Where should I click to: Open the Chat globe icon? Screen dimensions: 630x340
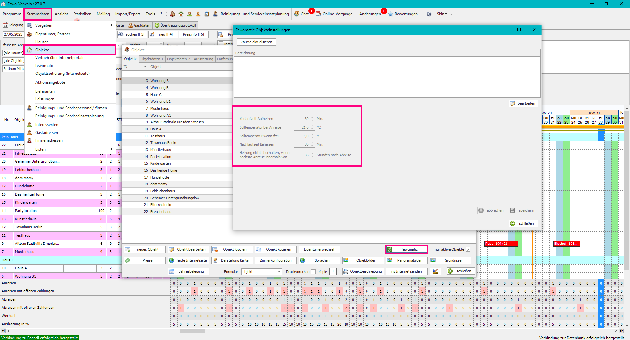(297, 14)
